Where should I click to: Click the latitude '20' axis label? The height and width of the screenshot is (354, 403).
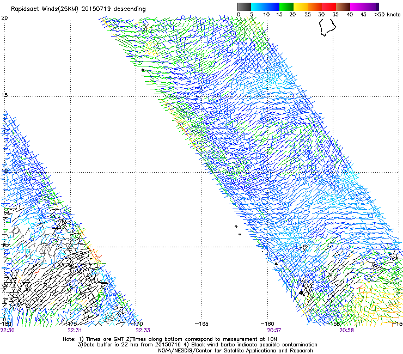point(4,18)
